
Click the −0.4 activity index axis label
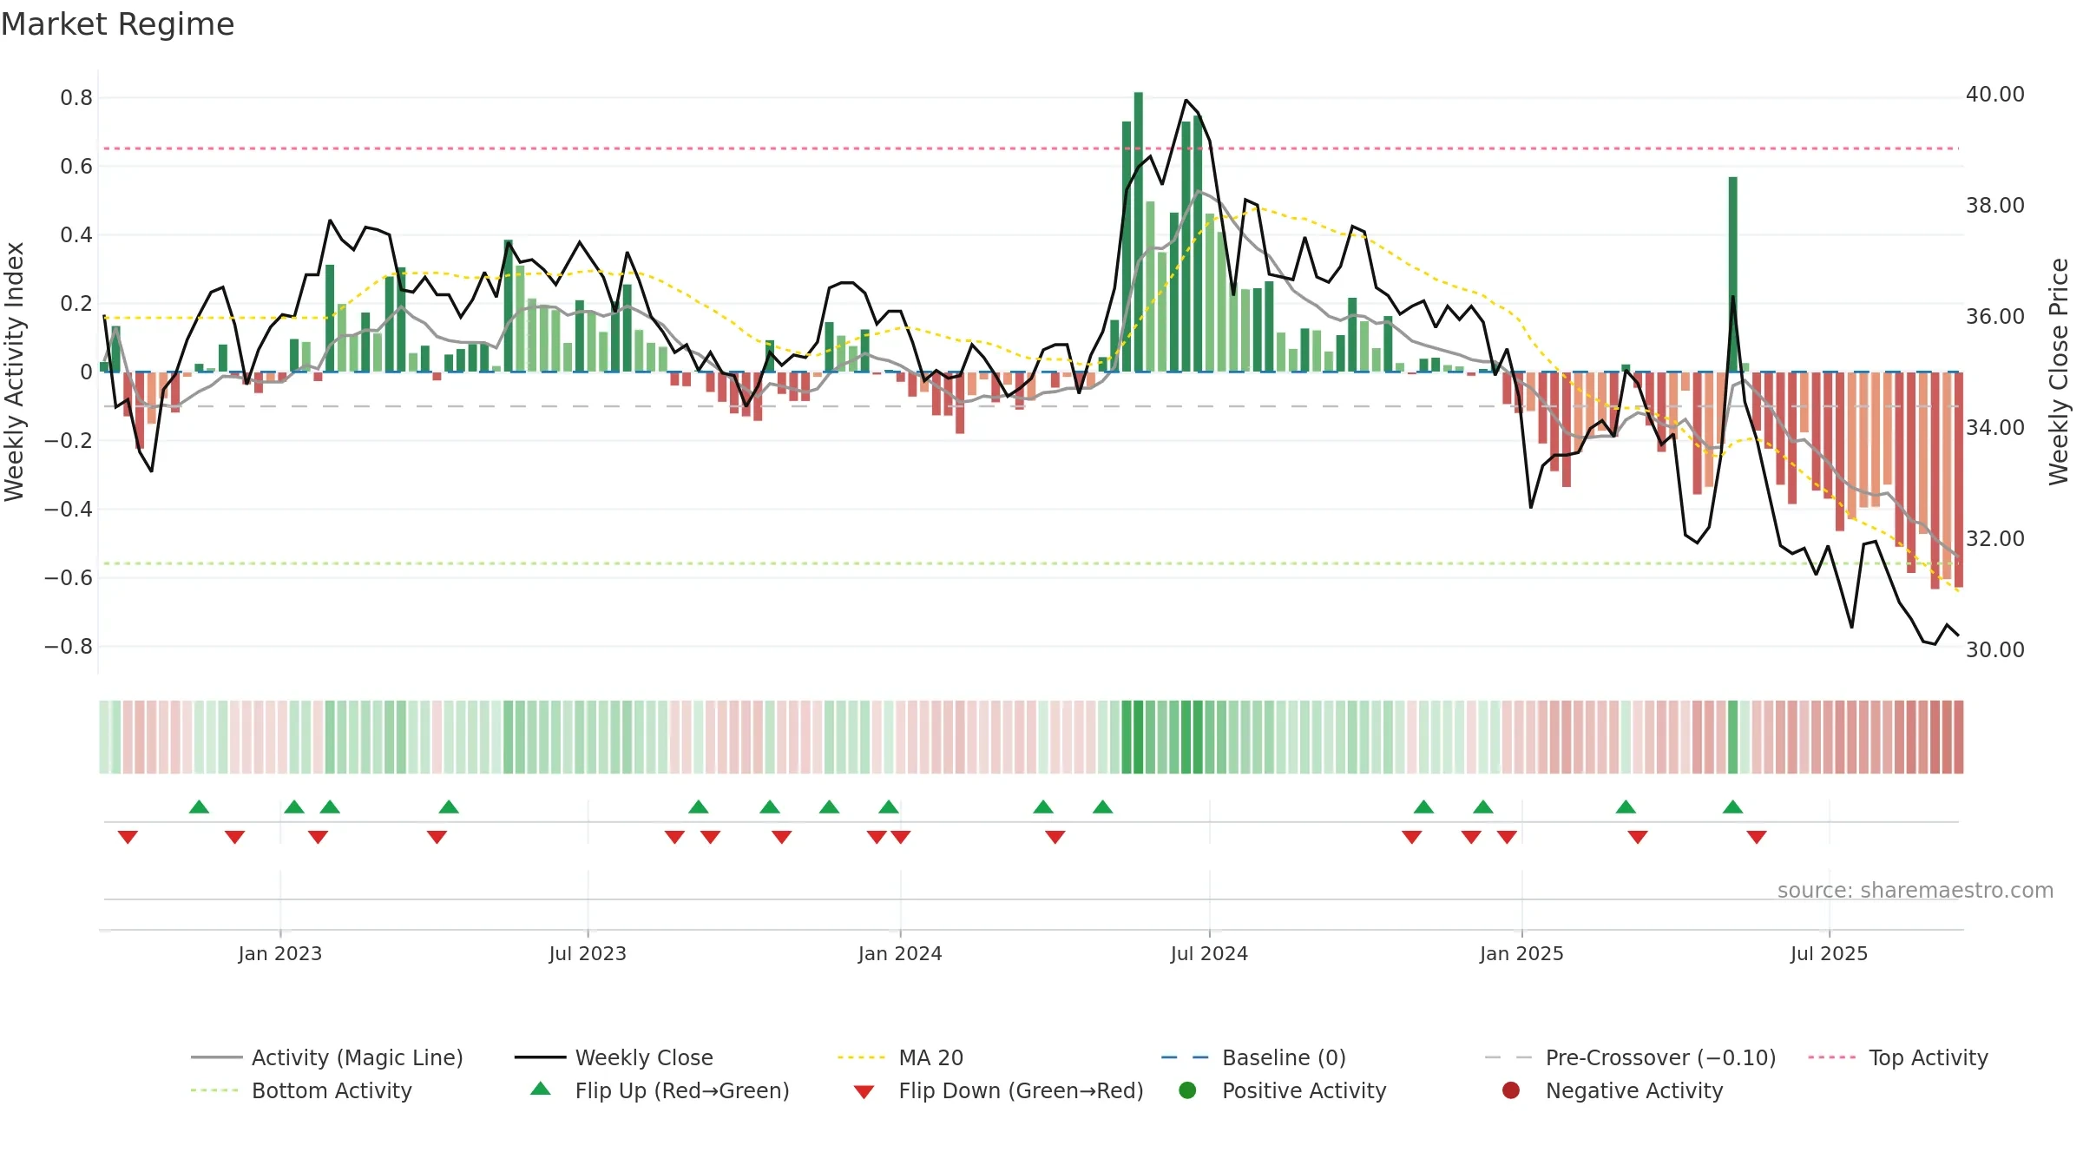(x=69, y=509)
